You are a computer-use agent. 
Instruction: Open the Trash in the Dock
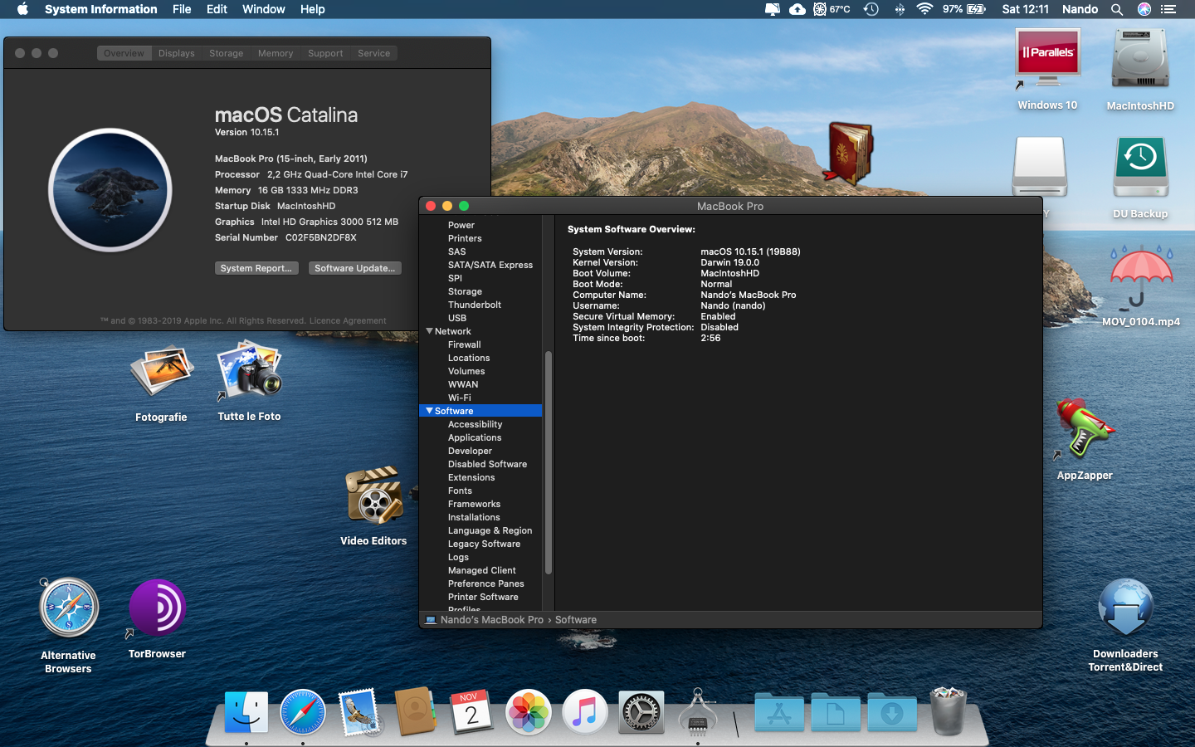click(x=949, y=712)
